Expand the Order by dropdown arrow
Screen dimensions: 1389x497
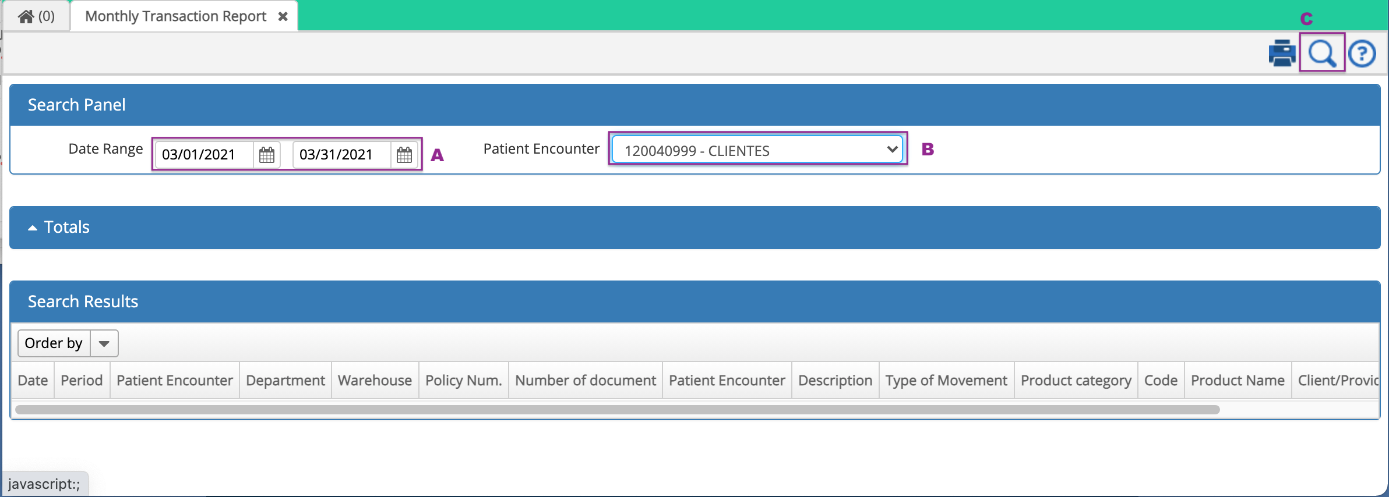coord(104,343)
